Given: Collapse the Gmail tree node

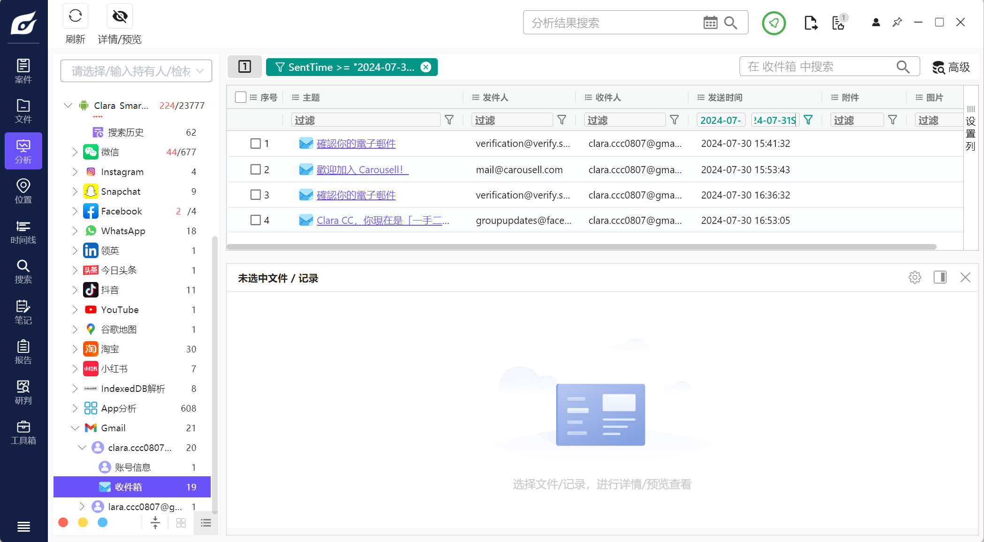Looking at the screenshot, I should [x=75, y=428].
